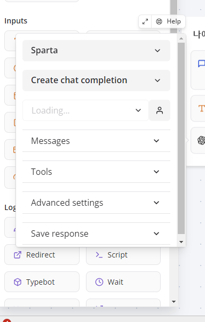Add the Typebot block
This screenshot has height=322, width=205.
coord(42,281)
